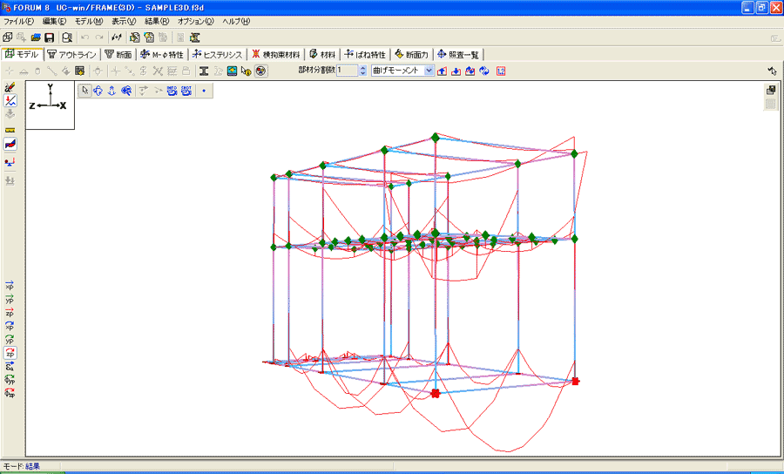Open the ヘルプ(H) menu
784x474 pixels.
[236, 22]
